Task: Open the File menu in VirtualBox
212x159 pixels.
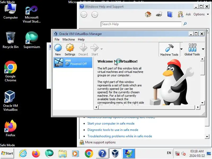Action: (57, 39)
